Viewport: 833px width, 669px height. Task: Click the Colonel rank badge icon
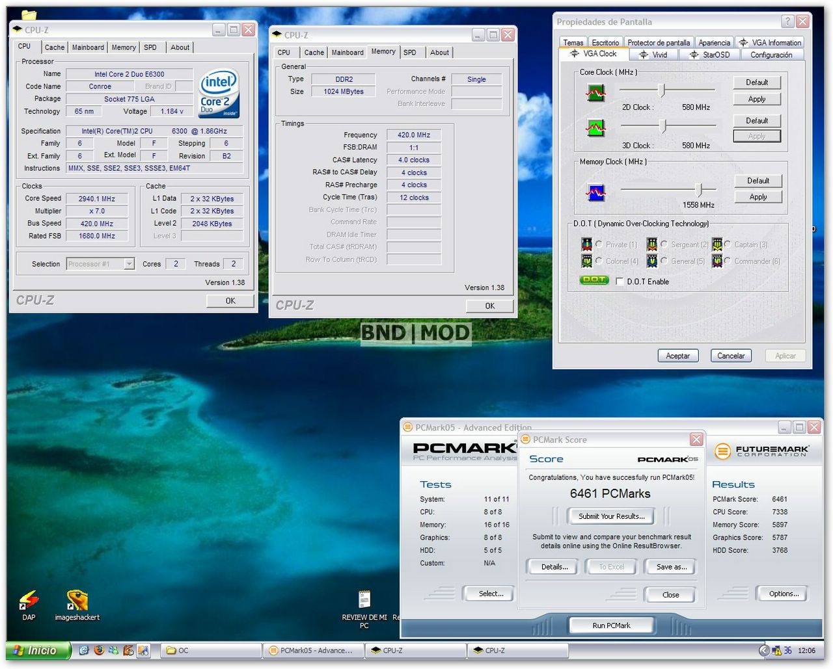tap(586, 261)
